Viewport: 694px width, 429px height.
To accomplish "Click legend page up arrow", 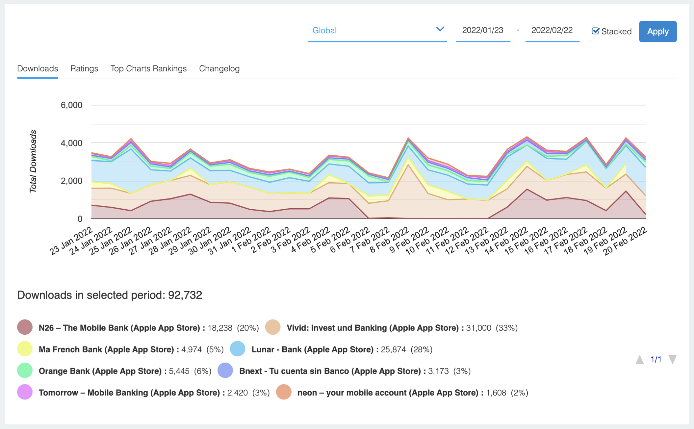I will pyautogui.click(x=639, y=359).
